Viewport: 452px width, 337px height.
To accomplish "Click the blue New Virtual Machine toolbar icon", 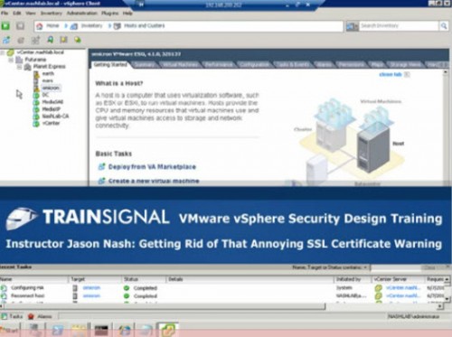I will coord(6,40).
